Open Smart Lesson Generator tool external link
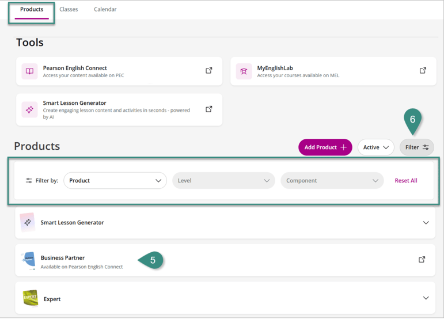 pos(209,109)
